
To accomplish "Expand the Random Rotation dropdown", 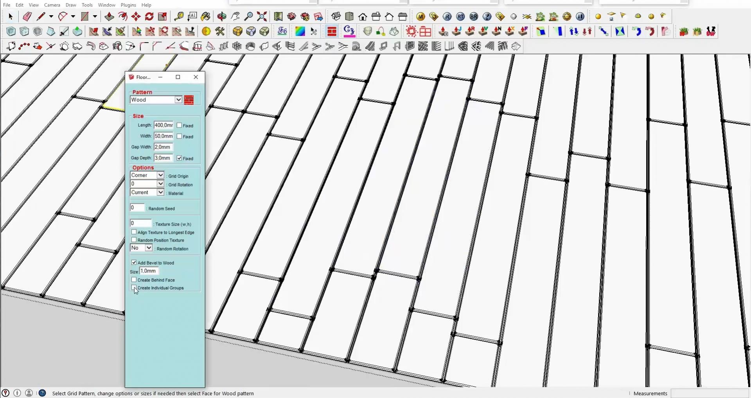I will 149,247.
